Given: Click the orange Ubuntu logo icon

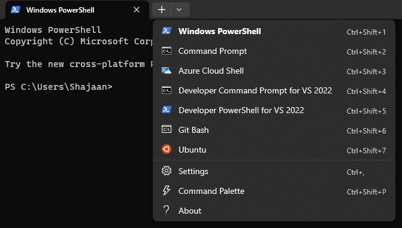Looking at the screenshot, I should pyautogui.click(x=167, y=149).
